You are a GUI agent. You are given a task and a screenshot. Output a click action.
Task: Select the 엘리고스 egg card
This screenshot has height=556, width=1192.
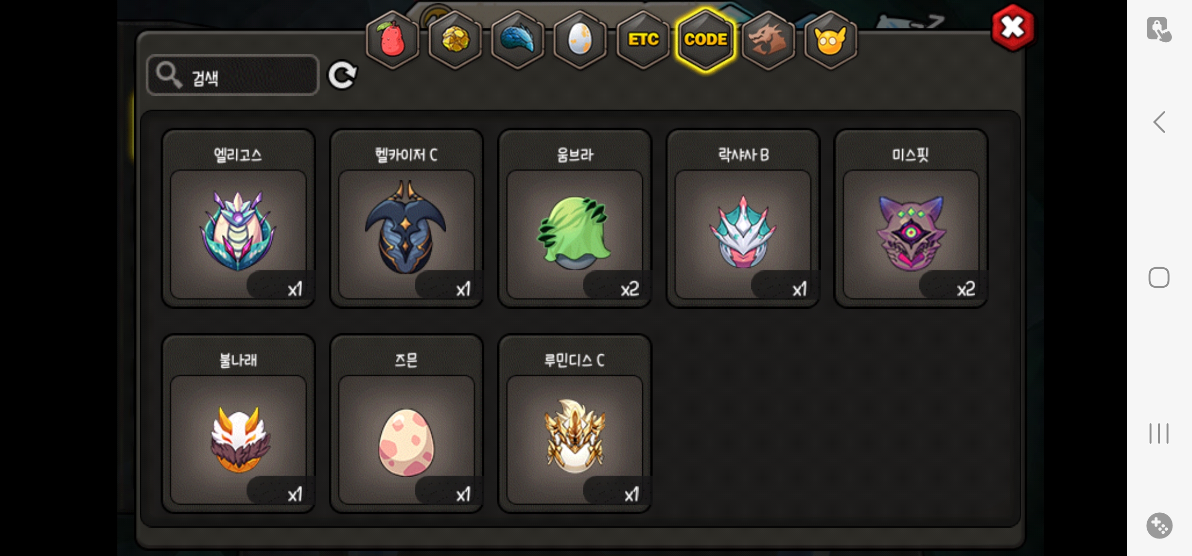[238, 218]
